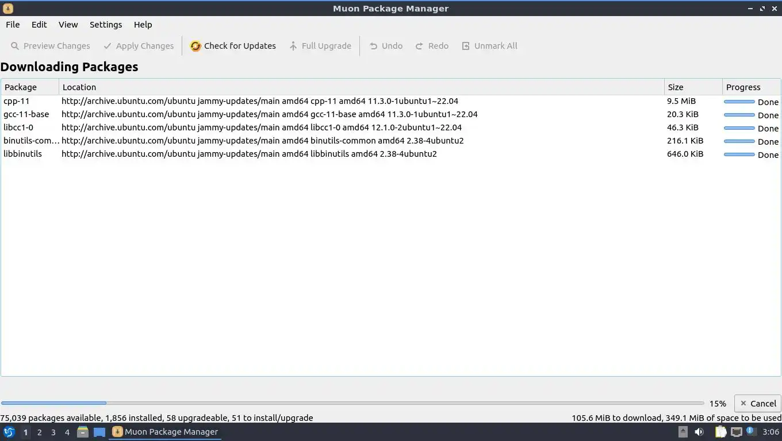The height and width of the screenshot is (441, 782).
Task: Click the 105.6 MiB to download status text
Action: [676, 418]
